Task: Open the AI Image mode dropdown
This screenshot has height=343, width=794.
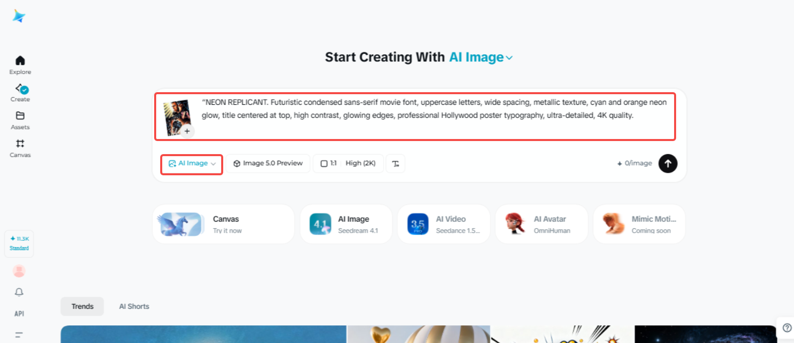Action: point(192,164)
